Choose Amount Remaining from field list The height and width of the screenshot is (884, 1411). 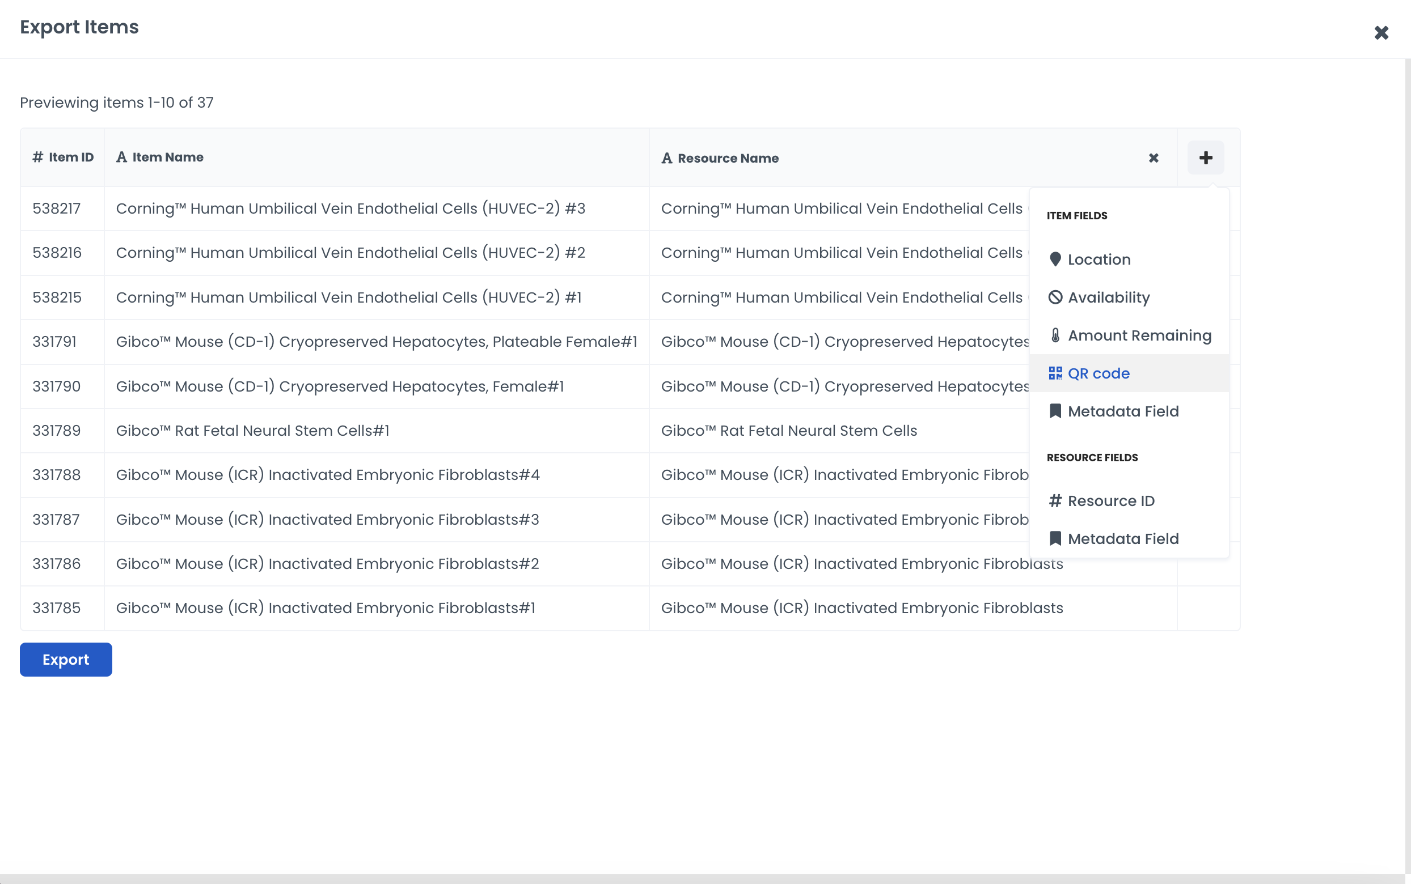click(1138, 335)
